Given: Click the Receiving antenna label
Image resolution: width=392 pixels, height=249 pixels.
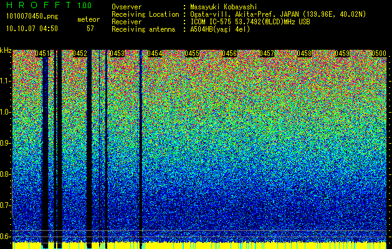Looking at the screenshot, I should click(143, 29).
